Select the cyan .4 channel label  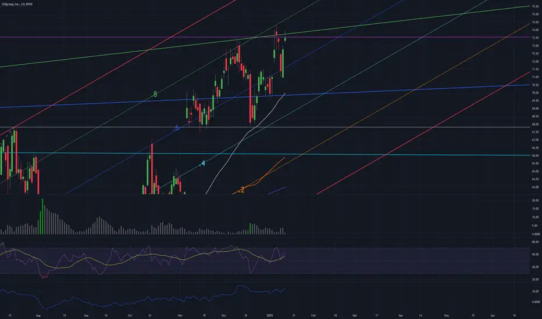click(x=202, y=164)
